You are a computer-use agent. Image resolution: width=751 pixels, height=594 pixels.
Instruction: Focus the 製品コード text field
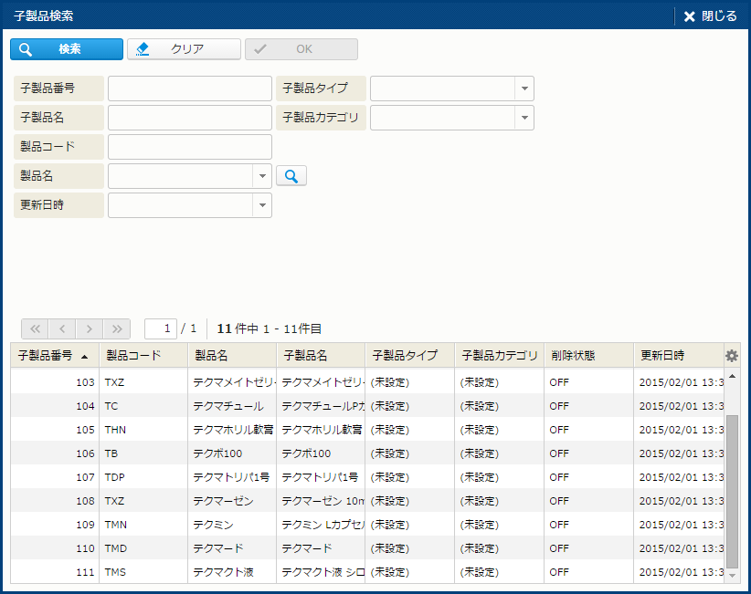point(190,147)
